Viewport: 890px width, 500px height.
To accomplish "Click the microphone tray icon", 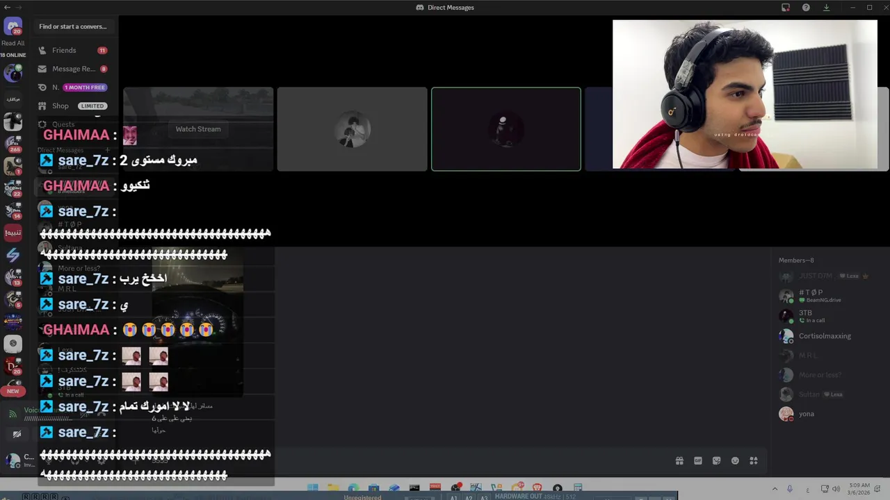I will [x=790, y=489].
